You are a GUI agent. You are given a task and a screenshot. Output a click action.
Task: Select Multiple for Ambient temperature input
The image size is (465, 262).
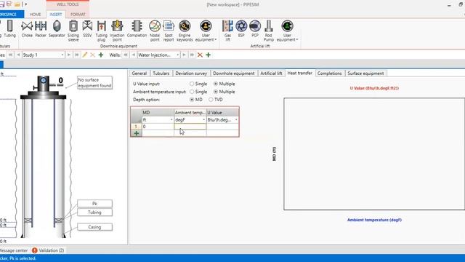tap(216, 92)
